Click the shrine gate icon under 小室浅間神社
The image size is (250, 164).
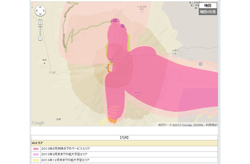[142, 12]
